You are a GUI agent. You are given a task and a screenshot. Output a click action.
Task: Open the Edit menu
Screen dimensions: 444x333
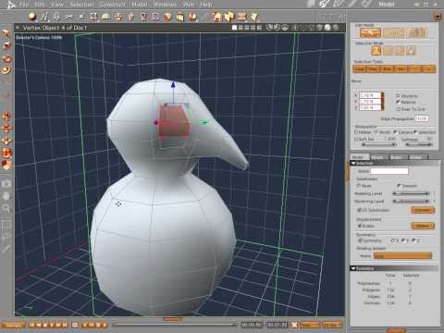click(40, 5)
